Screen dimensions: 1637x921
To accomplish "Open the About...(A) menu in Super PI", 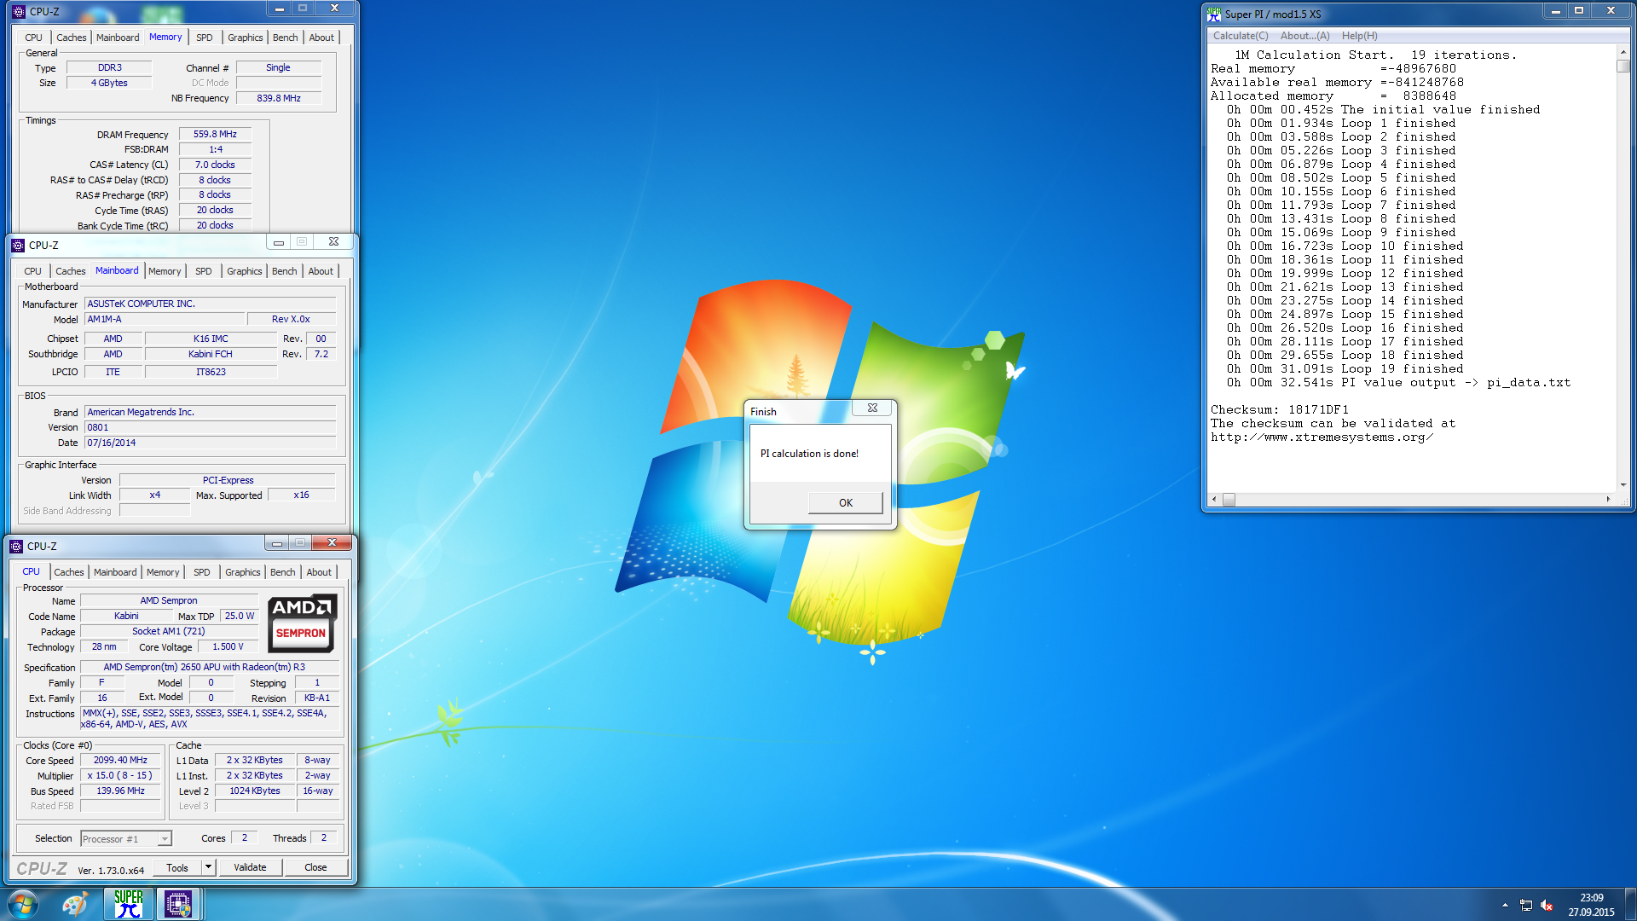I will pyautogui.click(x=1304, y=36).
